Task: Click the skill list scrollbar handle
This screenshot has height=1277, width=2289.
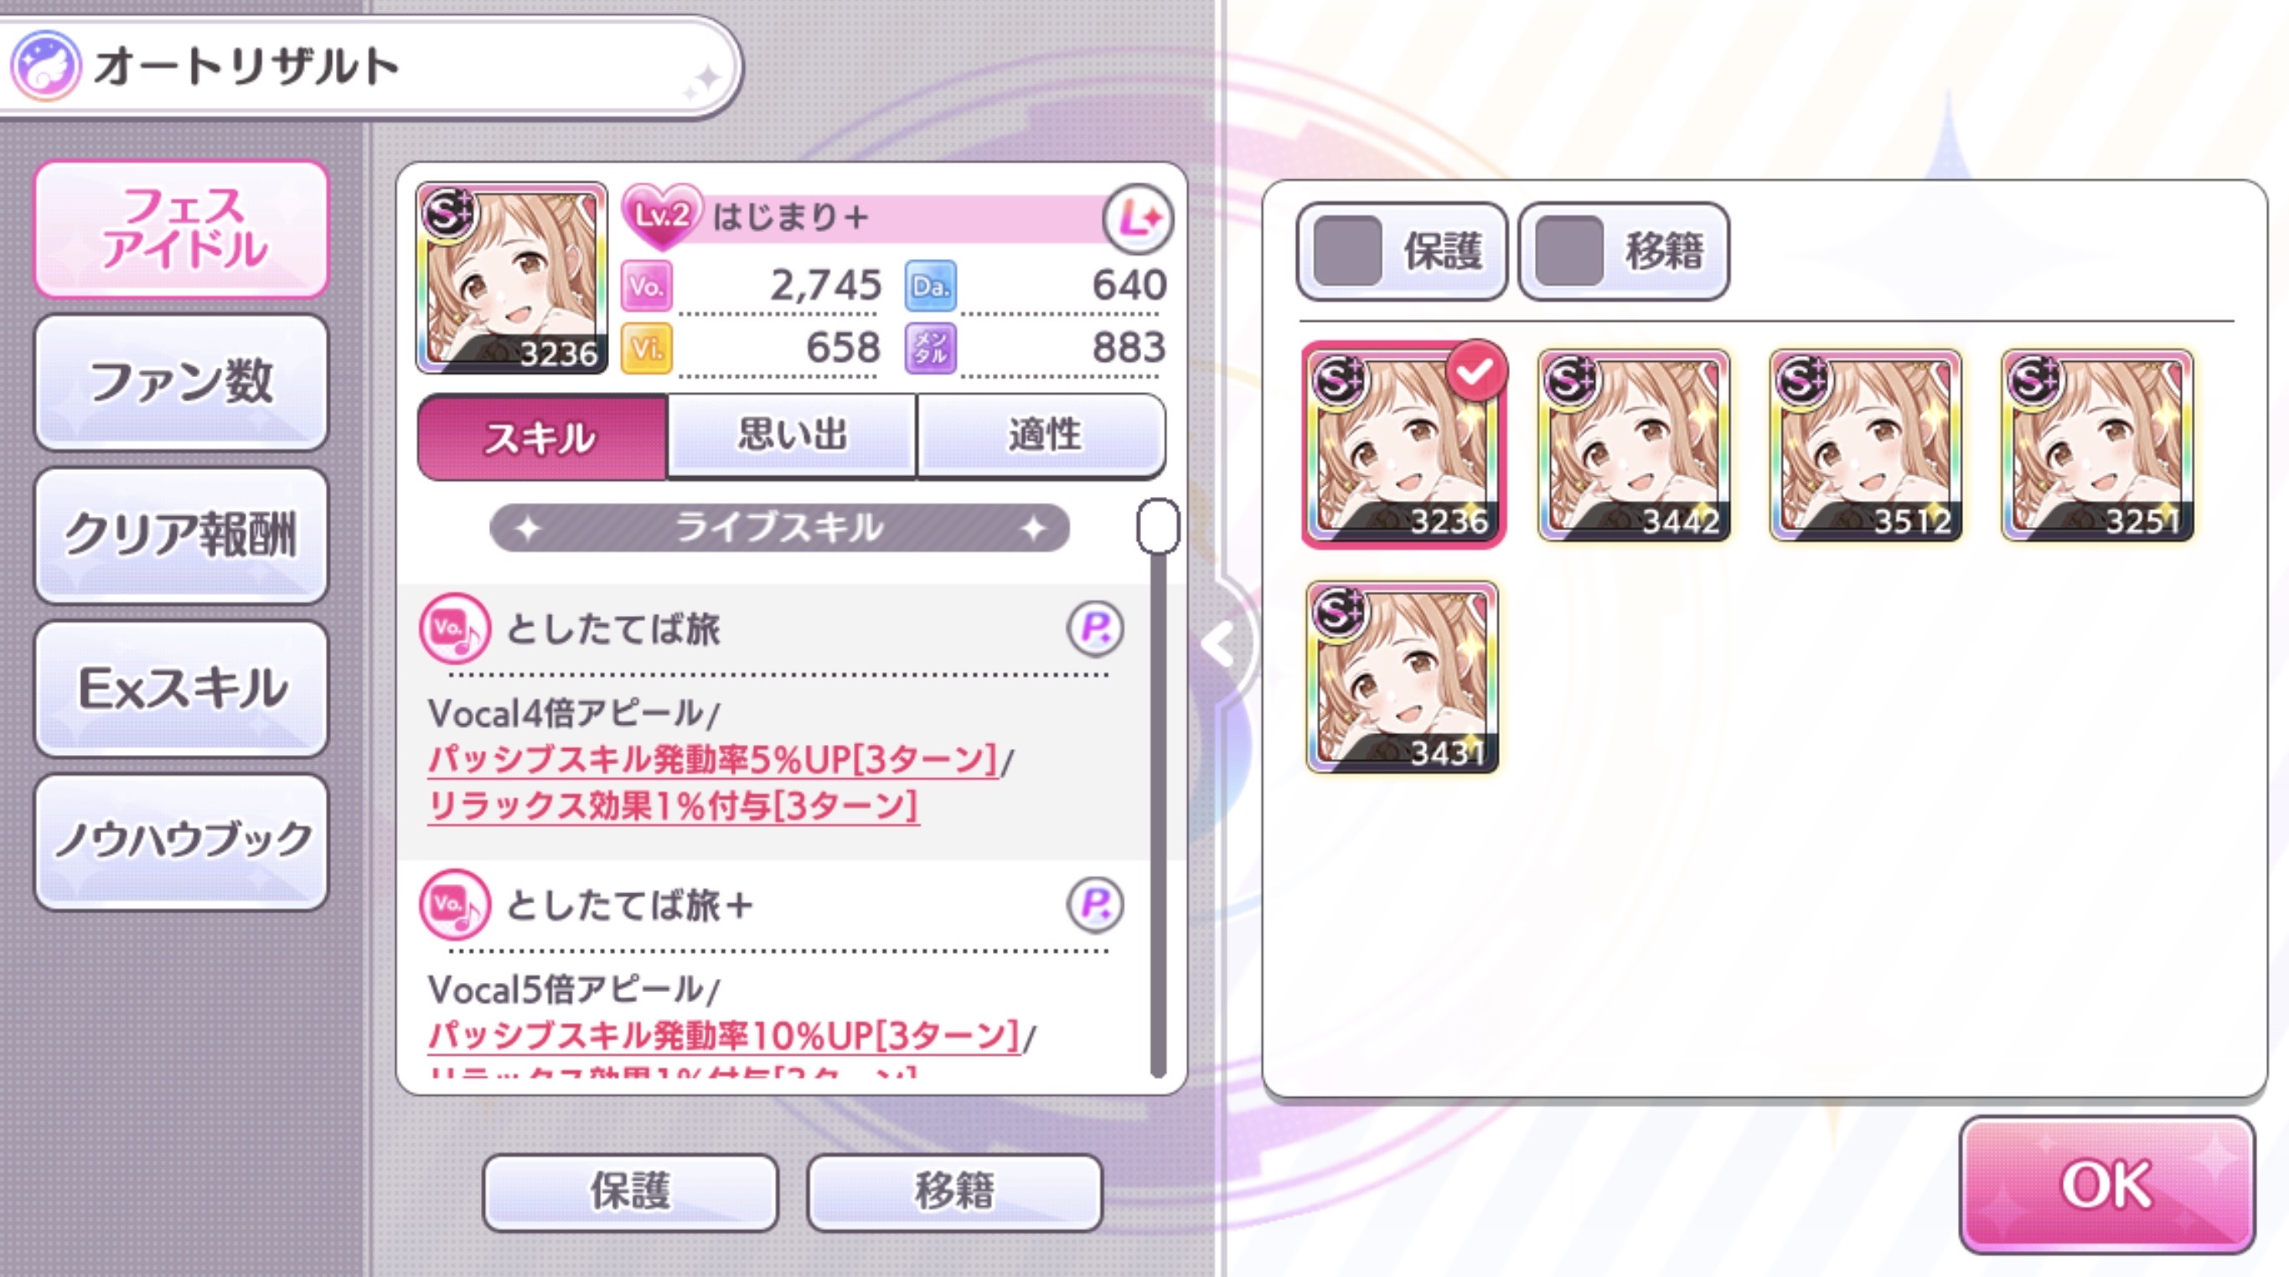Action: coord(1158,526)
